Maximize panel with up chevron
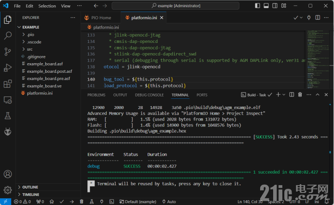 pos(318,95)
